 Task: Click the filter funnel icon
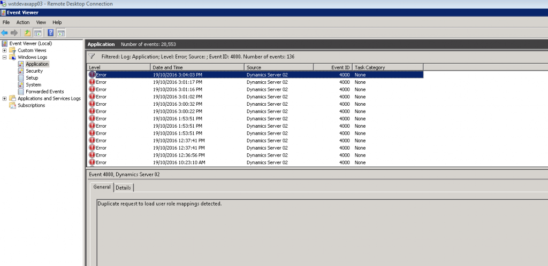tap(92, 56)
